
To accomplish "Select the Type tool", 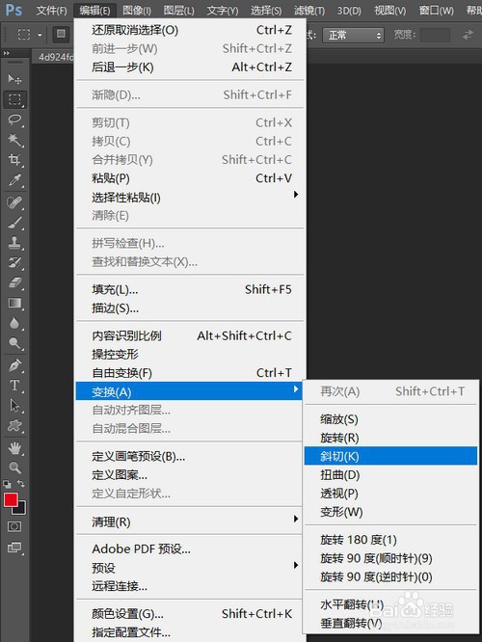I will pyautogui.click(x=14, y=386).
